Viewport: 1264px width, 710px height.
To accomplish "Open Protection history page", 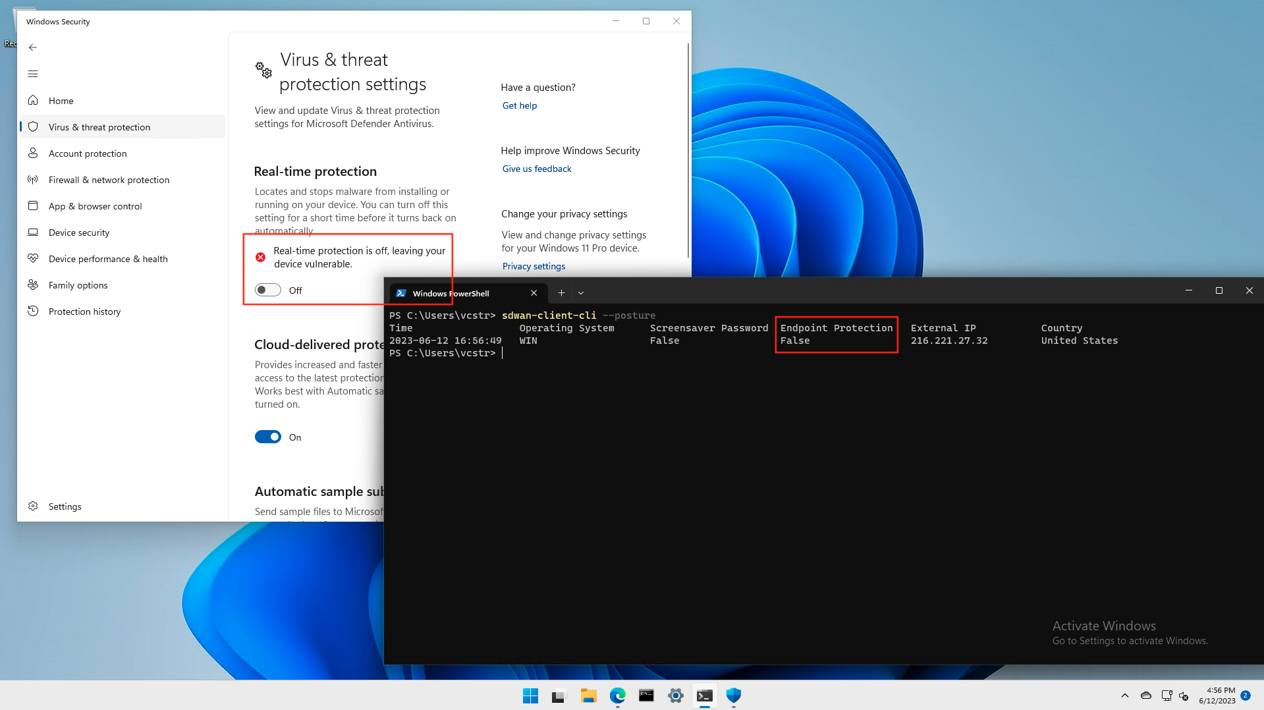I will (x=123, y=312).
